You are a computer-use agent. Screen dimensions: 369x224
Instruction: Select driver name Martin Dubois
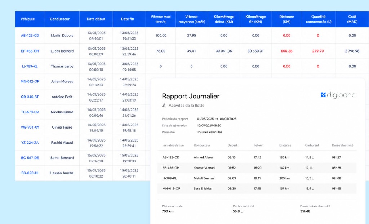(x=62, y=36)
